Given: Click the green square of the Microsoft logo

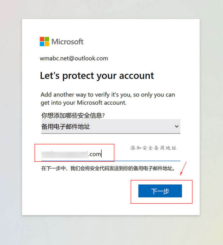Looking at the screenshot, I should click(47, 39).
